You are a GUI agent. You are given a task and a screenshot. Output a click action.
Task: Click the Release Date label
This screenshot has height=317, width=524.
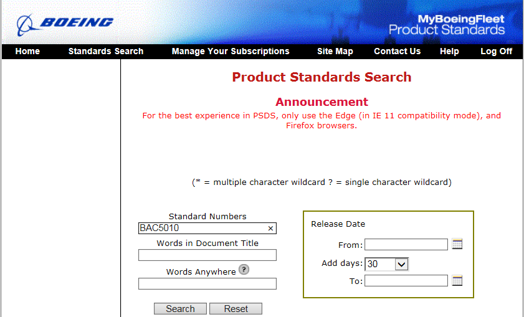pyautogui.click(x=338, y=224)
